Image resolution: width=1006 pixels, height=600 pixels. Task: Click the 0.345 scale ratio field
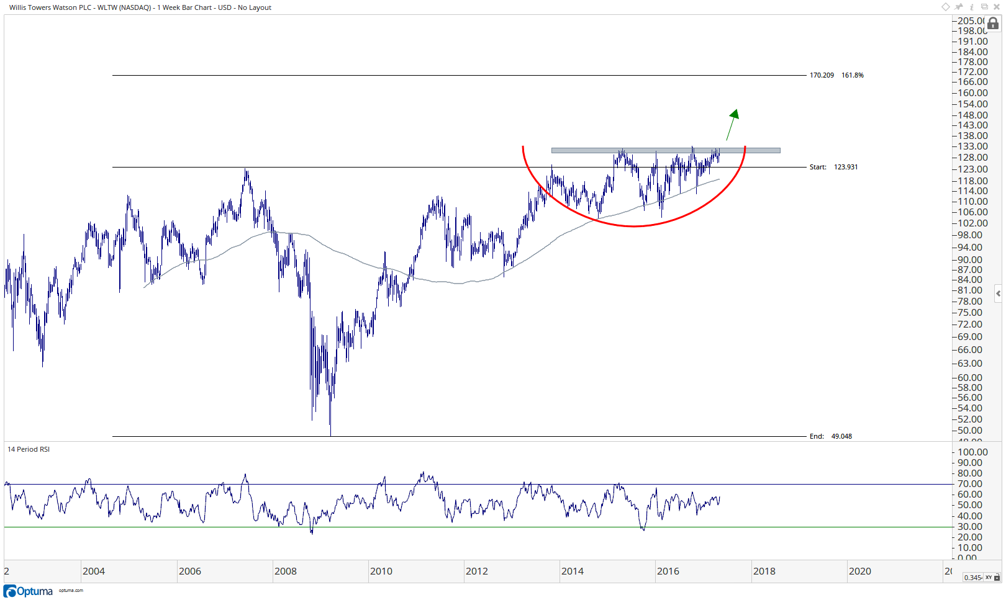pos(972,578)
